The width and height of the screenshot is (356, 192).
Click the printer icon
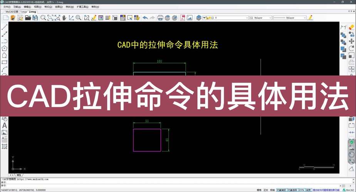[x=160, y=18]
